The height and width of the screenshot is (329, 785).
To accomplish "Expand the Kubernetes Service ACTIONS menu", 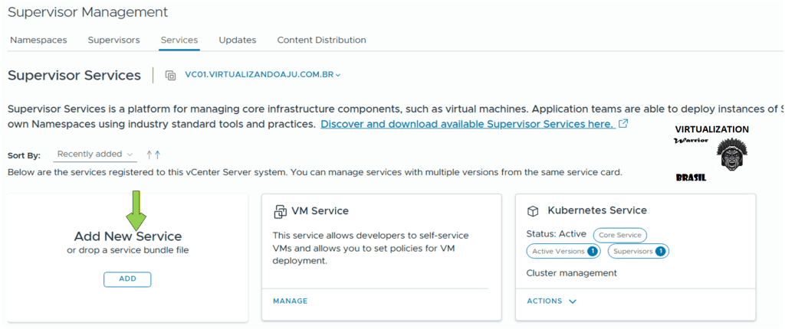I will click(551, 301).
